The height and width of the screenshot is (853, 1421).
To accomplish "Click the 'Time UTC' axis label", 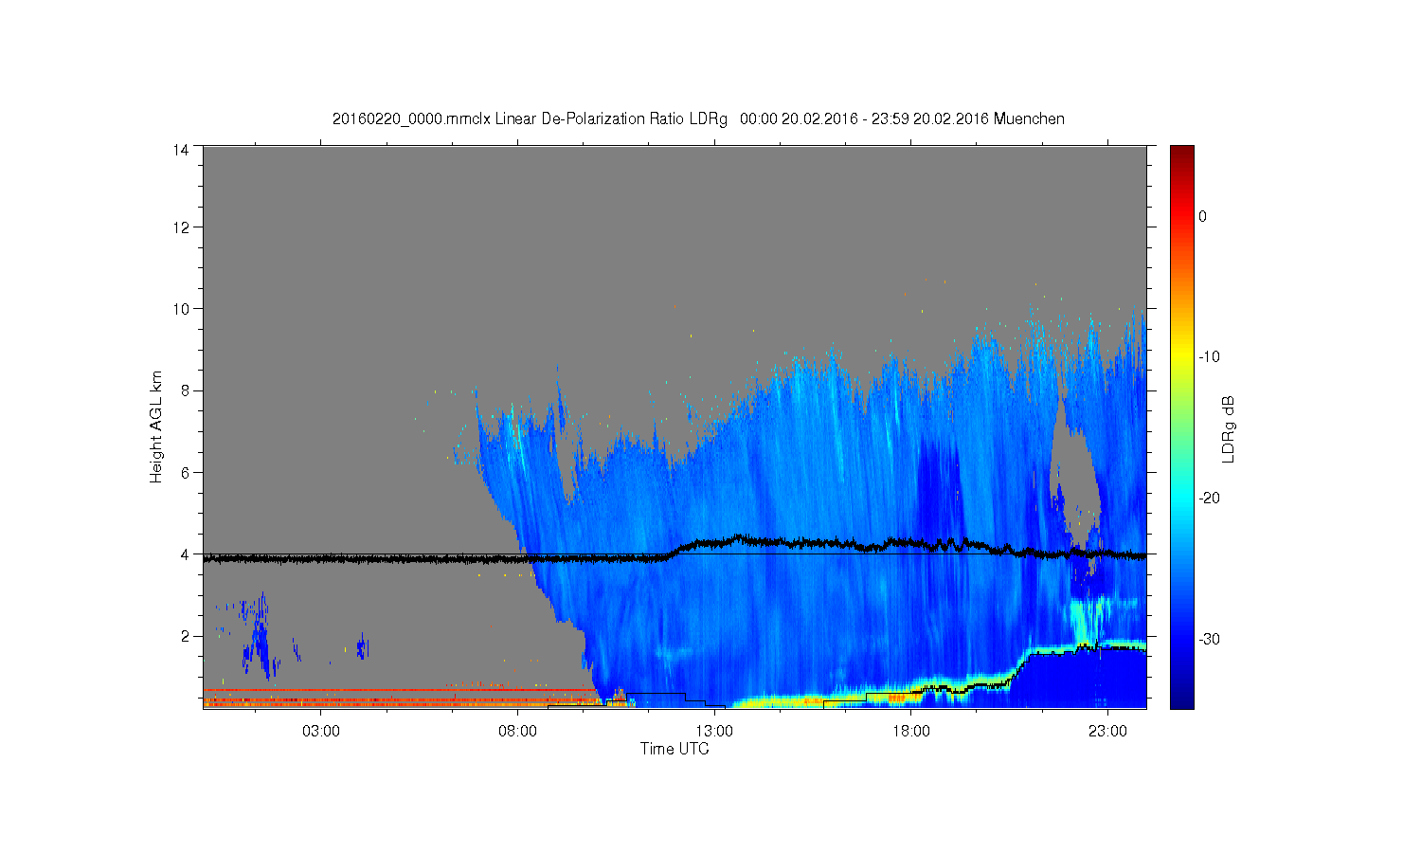I will pyautogui.click(x=675, y=749).
